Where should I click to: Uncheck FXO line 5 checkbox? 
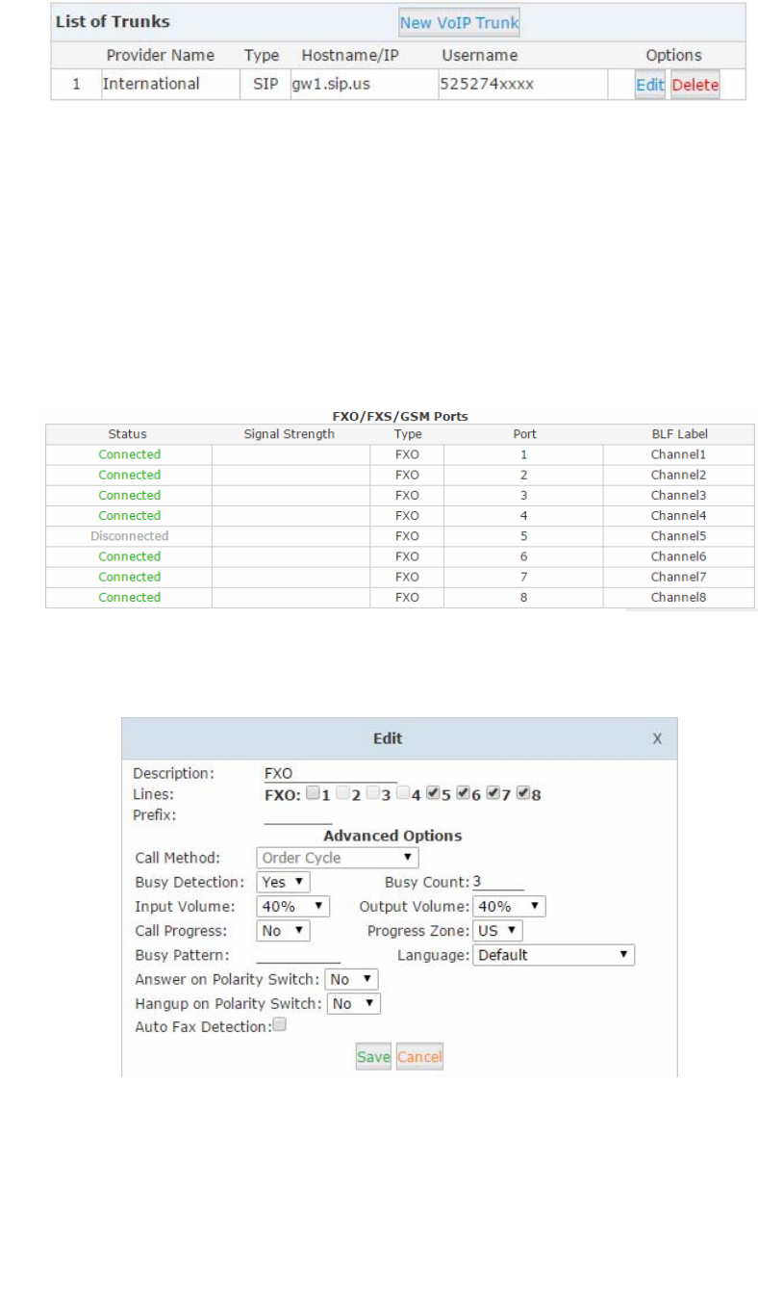pyautogui.click(x=433, y=794)
